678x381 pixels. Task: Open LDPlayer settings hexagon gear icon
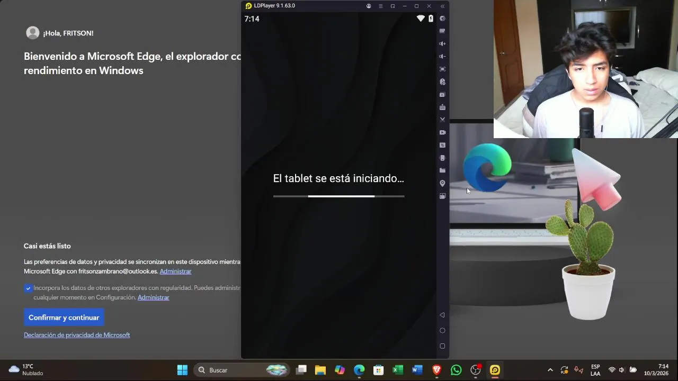coord(442,19)
